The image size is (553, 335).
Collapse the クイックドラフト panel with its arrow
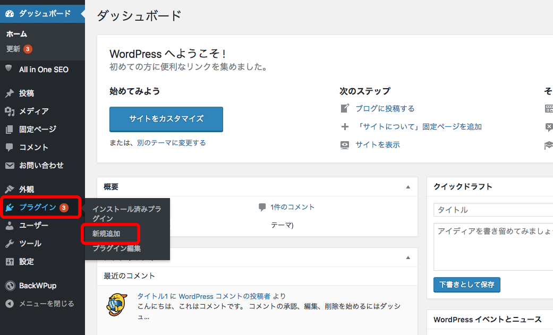(x=547, y=187)
